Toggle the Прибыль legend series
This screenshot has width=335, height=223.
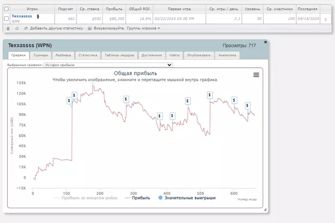[138, 198]
